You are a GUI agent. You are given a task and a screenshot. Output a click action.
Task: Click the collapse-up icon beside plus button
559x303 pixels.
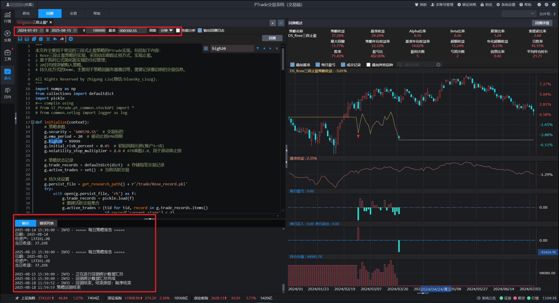(x=281, y=23)
